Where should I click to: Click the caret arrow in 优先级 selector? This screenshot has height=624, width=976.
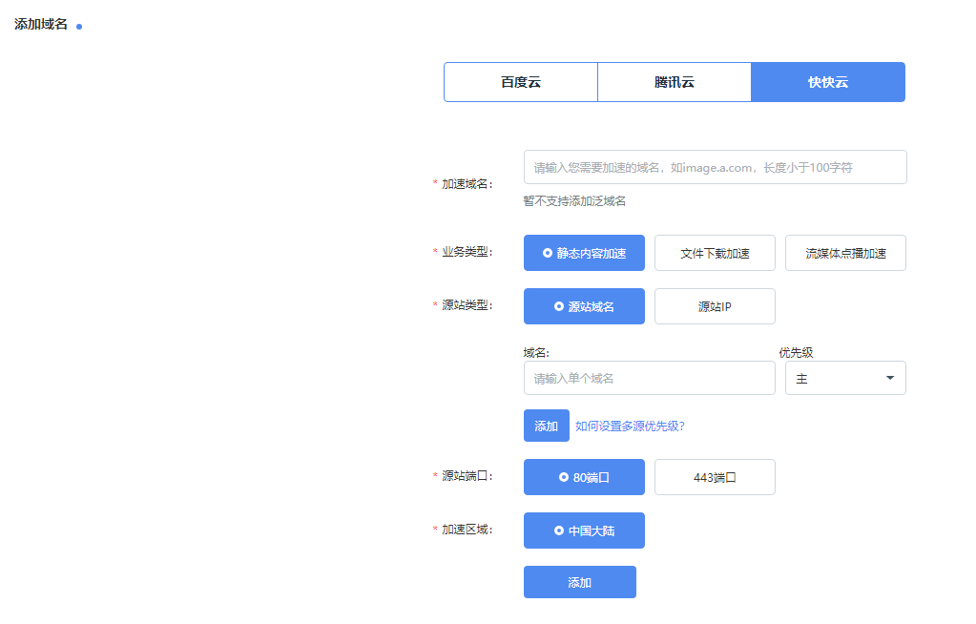pos(889,379)
